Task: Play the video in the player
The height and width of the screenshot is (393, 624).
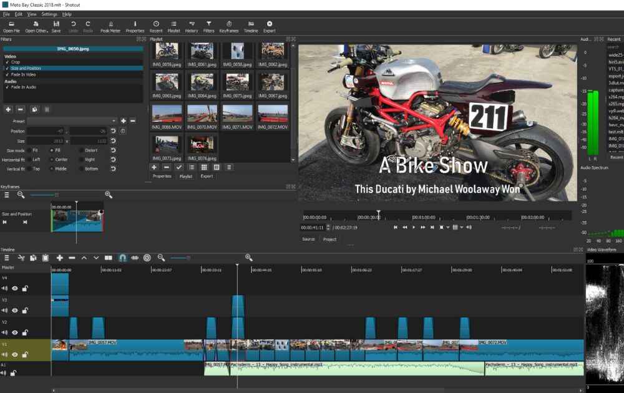Action: coord(414,228)
